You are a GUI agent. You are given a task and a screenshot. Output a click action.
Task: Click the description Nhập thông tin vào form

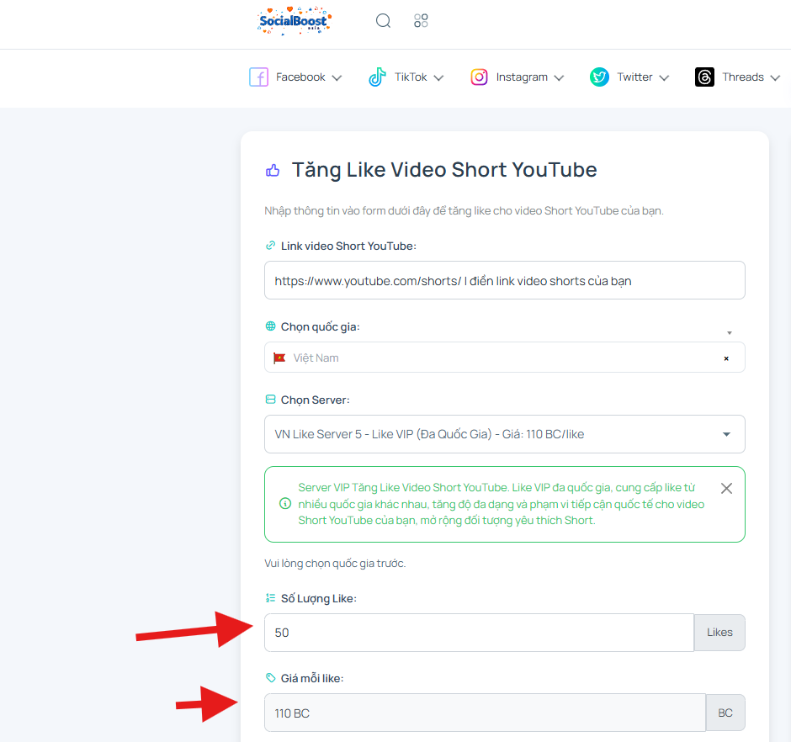[x=465, y=211]
